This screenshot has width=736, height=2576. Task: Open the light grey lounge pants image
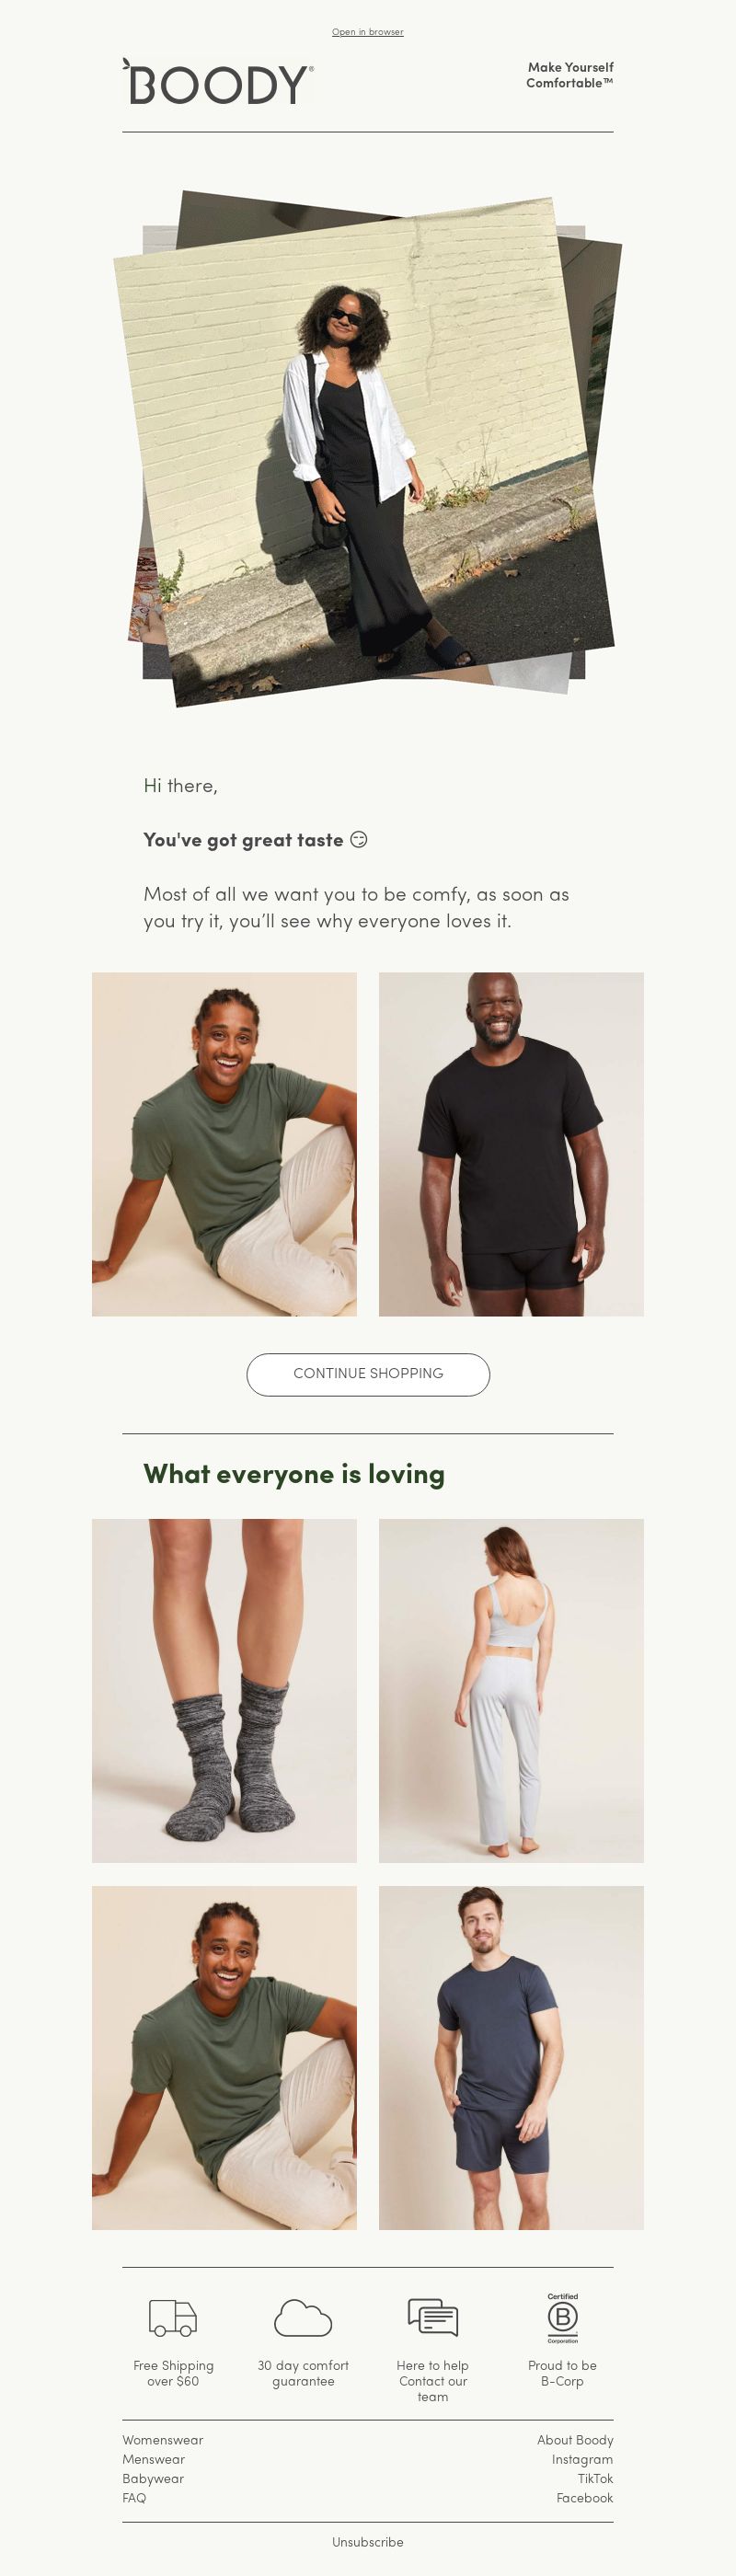[x=511, y=1690]
